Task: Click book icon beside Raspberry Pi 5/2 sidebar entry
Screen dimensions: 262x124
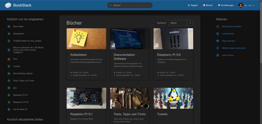Action: [9, 102]
